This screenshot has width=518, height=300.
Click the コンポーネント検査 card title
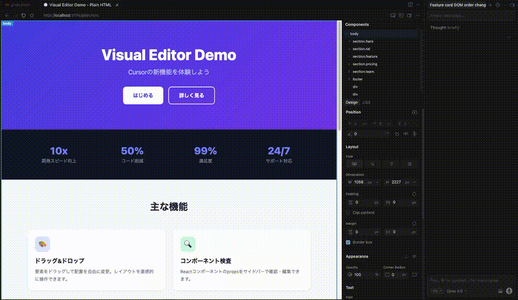(205, 261)
